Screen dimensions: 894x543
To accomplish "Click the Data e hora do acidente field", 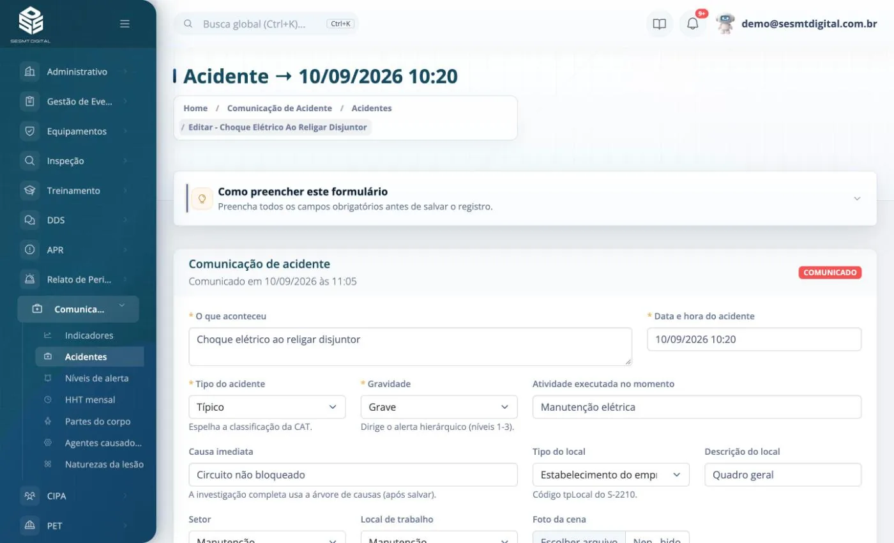I will (x=754, y=339).
